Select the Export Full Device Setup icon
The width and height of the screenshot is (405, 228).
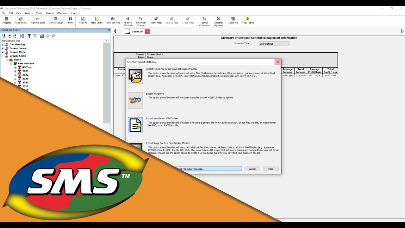135,76
